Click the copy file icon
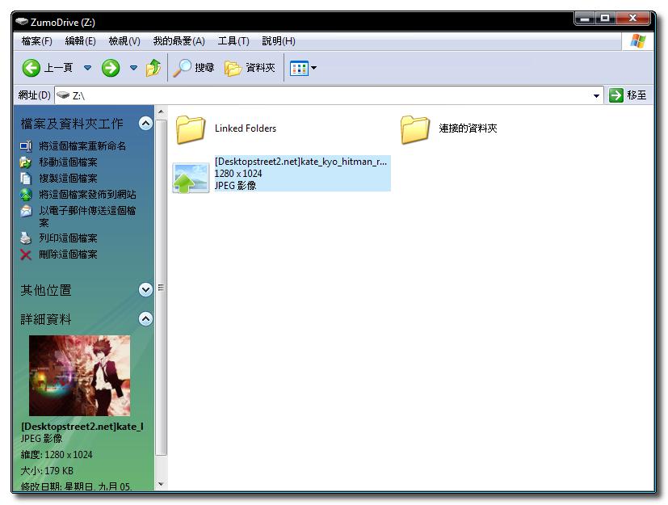Screen dimensions: 668x505 point(26,179)
